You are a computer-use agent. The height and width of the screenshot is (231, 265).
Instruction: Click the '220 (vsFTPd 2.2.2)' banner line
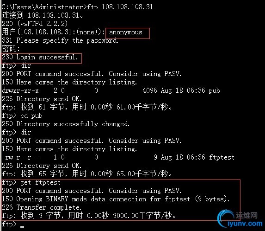pos(35,23)
